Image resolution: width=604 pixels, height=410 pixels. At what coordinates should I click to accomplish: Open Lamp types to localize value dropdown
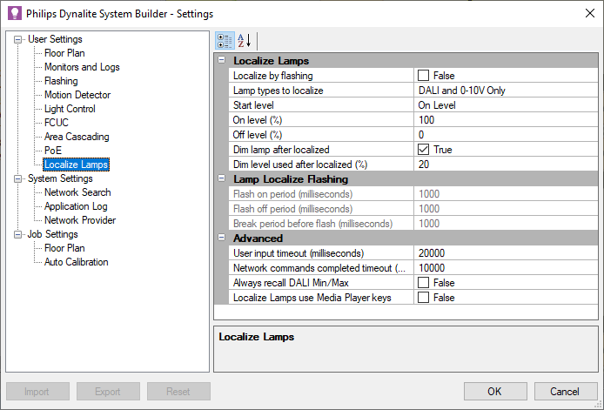(x=506, y=91)
